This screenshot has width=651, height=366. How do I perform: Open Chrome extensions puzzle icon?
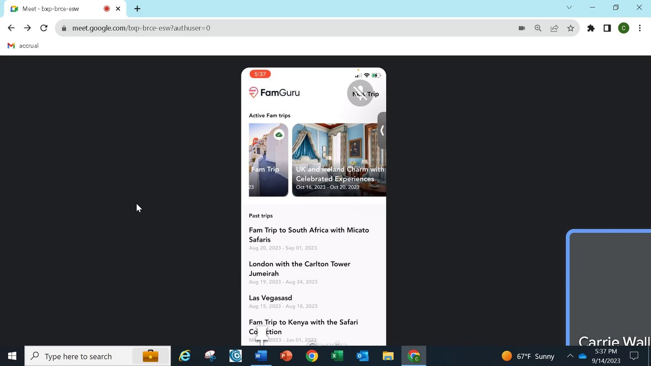(x=591, y=28)
